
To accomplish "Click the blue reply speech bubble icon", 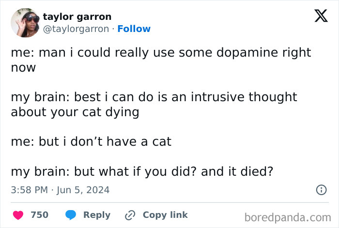I will coord(71,215).
